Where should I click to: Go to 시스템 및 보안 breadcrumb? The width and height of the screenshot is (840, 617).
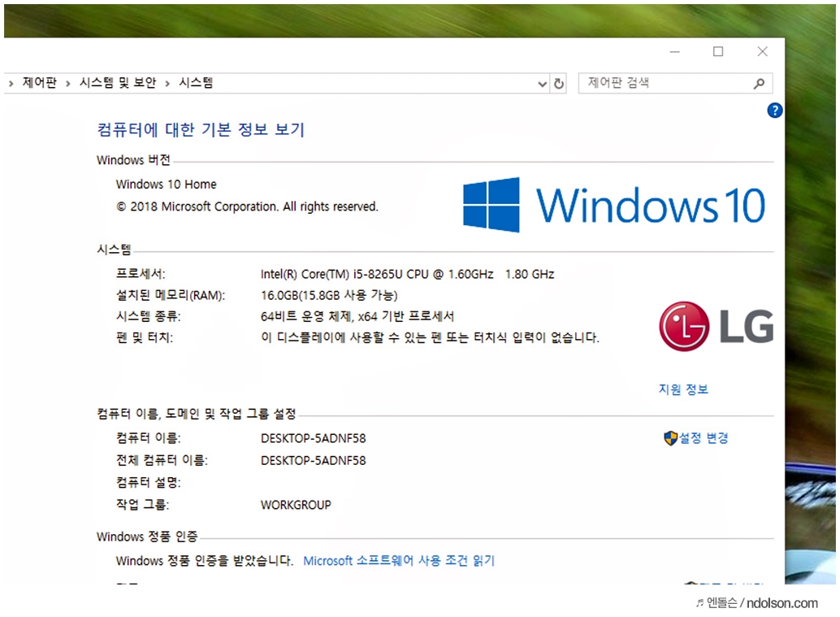117,83
